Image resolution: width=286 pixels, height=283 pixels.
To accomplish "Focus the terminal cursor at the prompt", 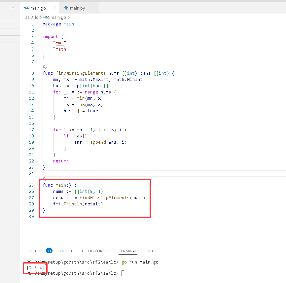I will (x=123, y=273).
